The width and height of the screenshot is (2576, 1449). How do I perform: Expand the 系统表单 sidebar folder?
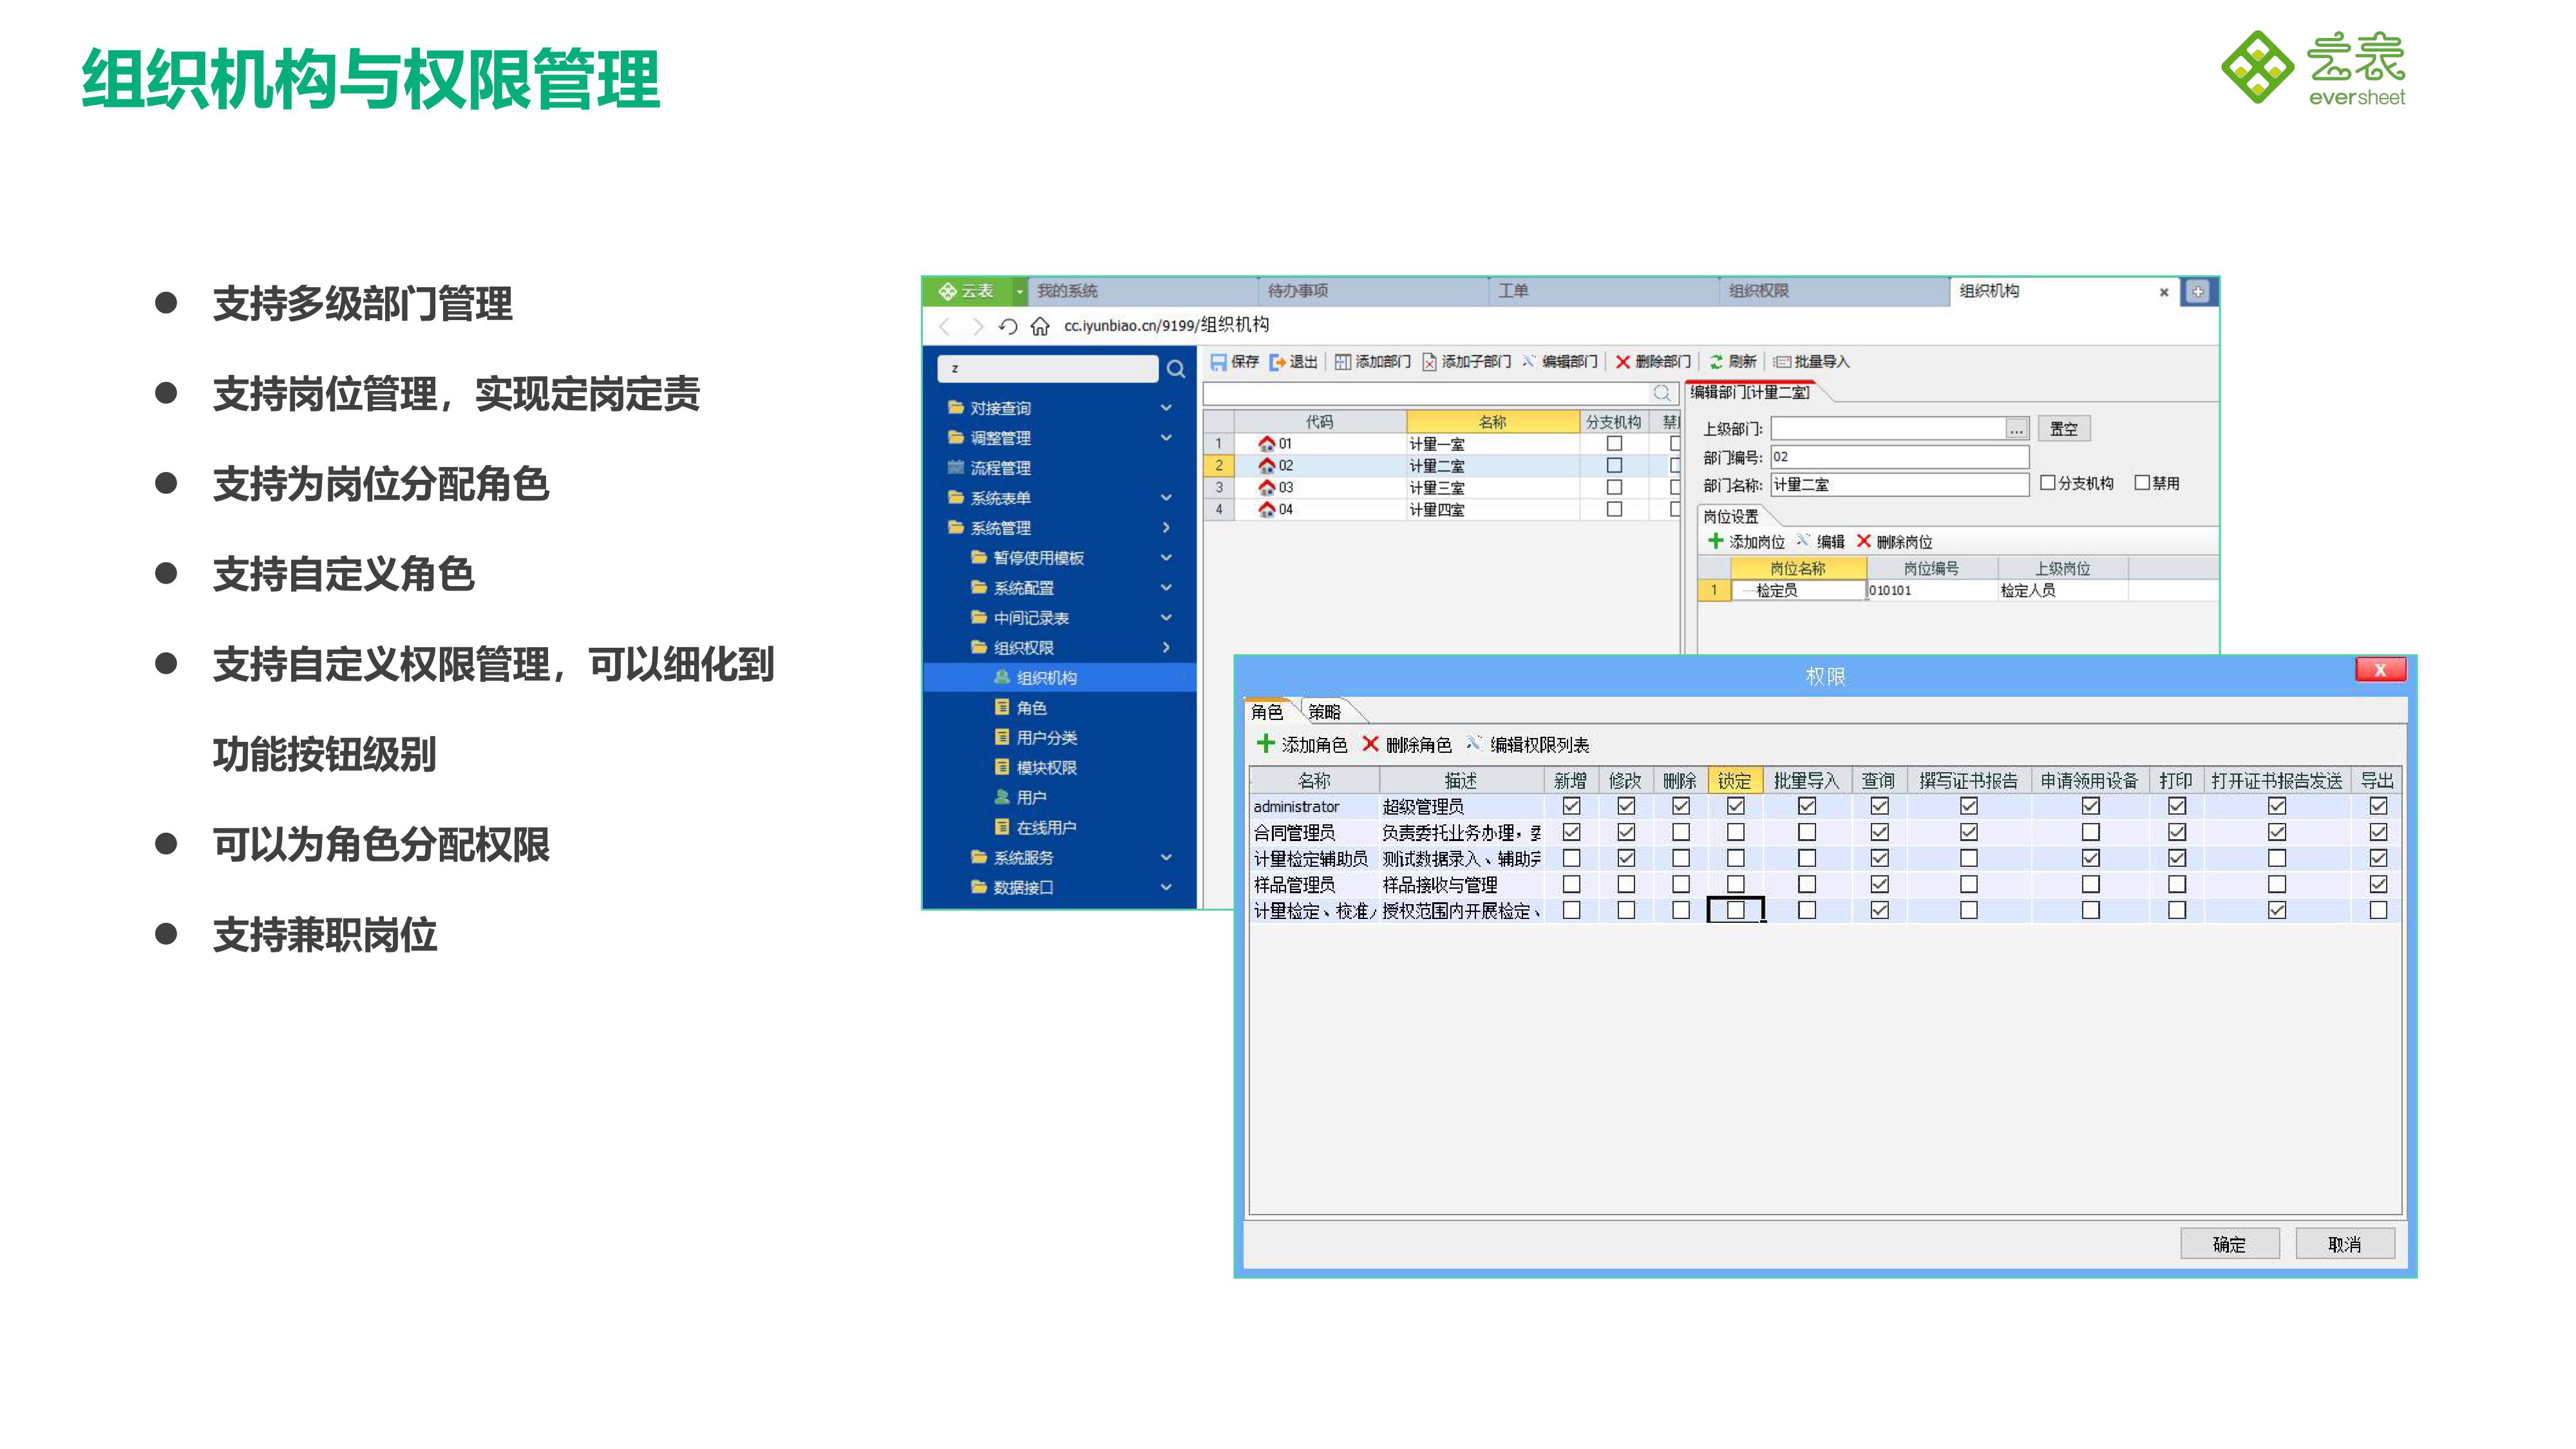pos(1166,498)
